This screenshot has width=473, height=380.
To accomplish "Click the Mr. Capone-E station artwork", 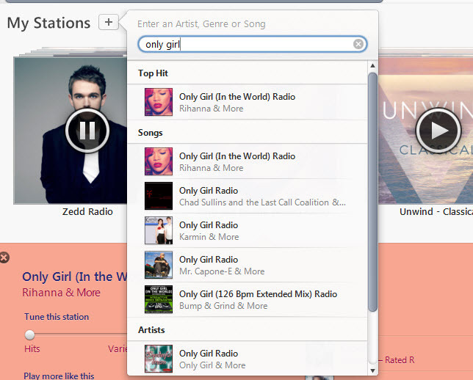I will click(x=159, y=265).
